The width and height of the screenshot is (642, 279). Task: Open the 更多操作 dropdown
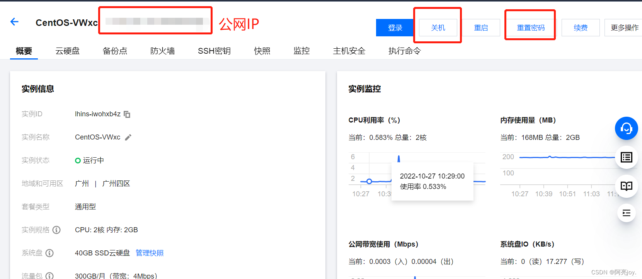(x=623, y=28)
